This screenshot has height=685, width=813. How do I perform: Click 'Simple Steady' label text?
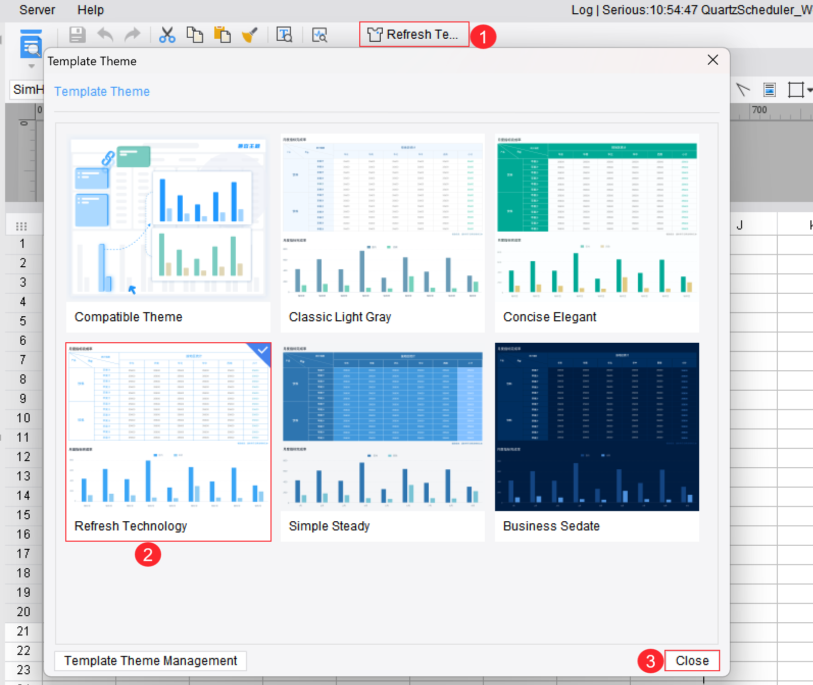click(329, 526)
